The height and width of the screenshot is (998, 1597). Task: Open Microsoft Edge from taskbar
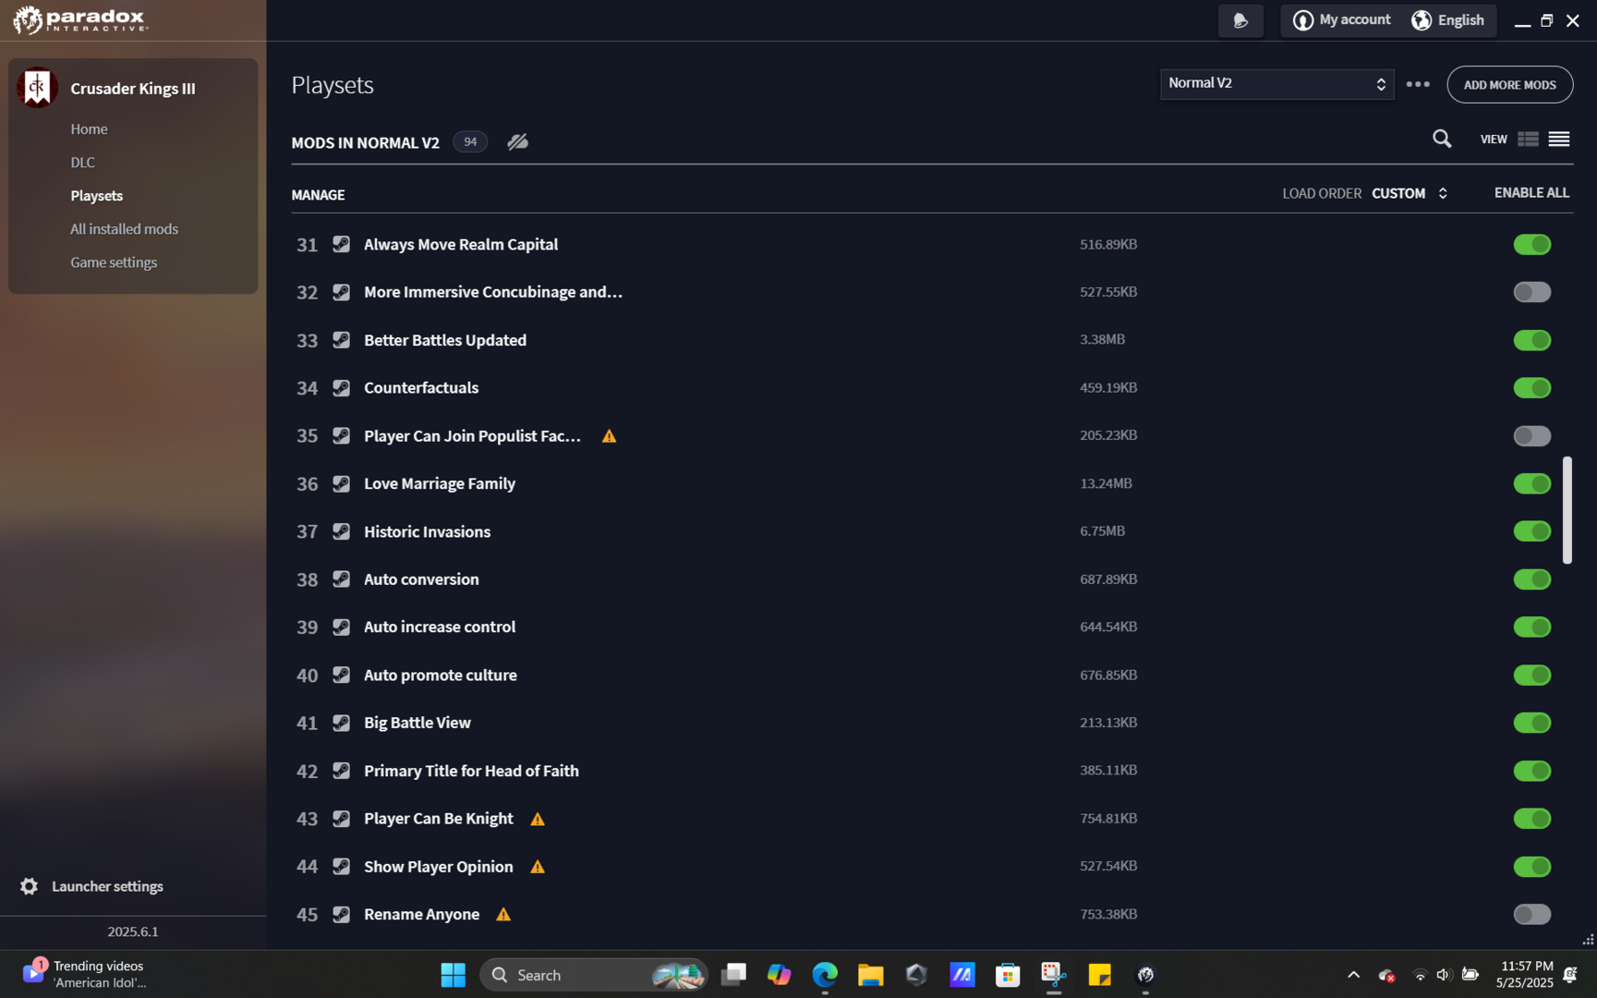tap(825, 975)
